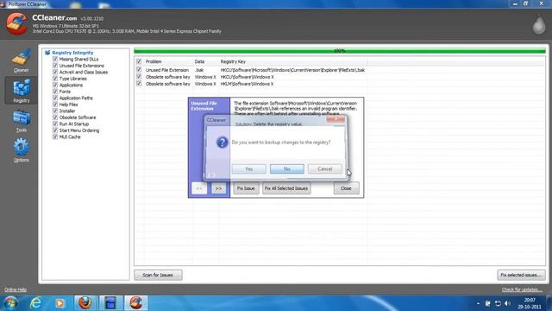The height and width of the screenshot is (311, 552).
Task: Click No in backup dialog
Action: (287, 169)
